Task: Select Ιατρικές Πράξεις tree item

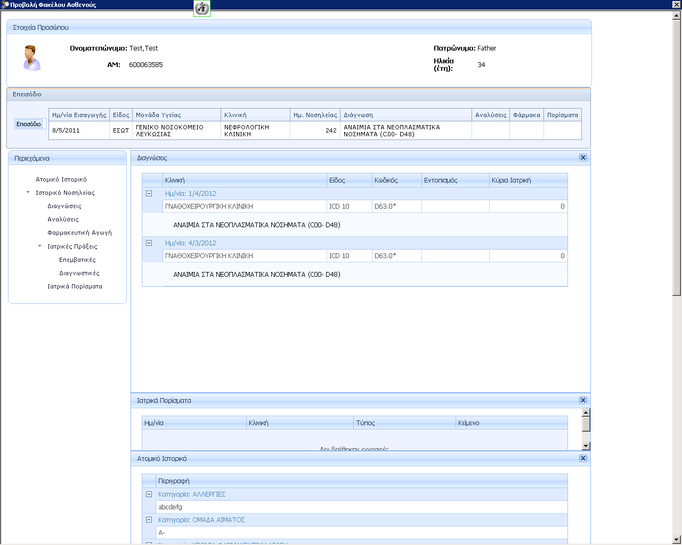Action: pyautogui.click(x=72, y=247)
